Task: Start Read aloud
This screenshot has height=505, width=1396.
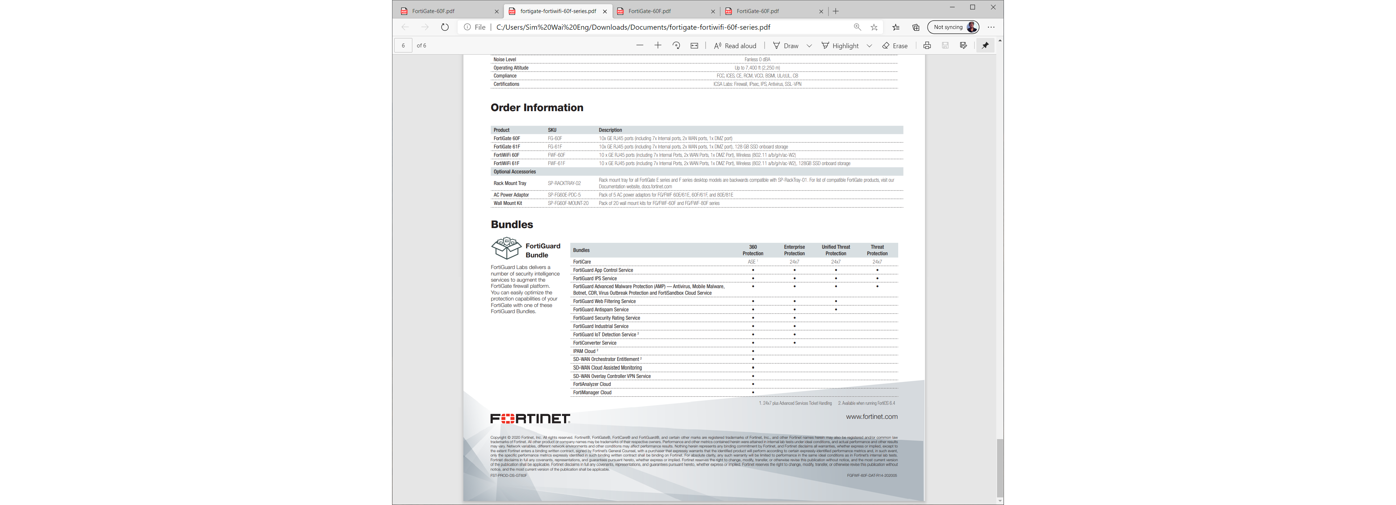Action: coord(735,46)
